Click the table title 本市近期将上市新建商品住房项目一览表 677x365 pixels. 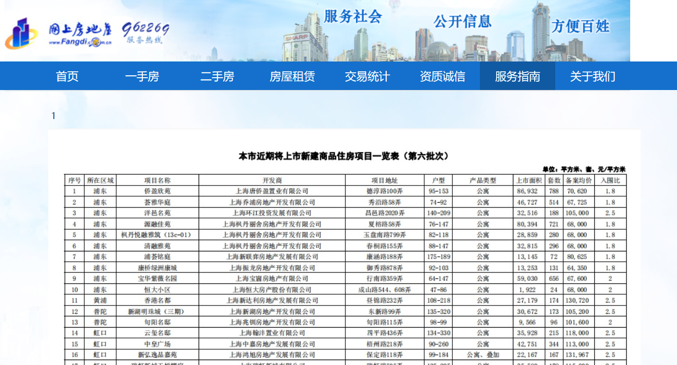344,156
